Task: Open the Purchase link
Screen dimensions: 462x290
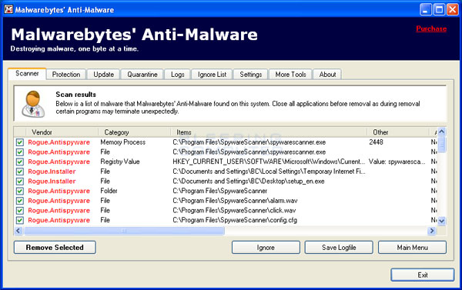Action: pyautogui.click(x=431, y=28)
